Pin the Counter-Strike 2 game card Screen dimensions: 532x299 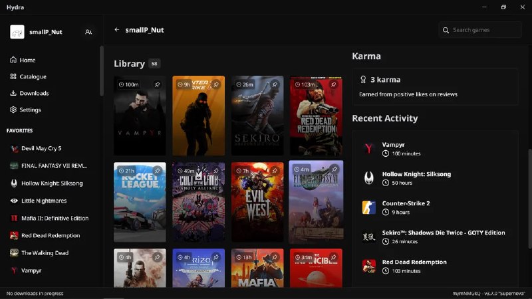coord(215,84)
